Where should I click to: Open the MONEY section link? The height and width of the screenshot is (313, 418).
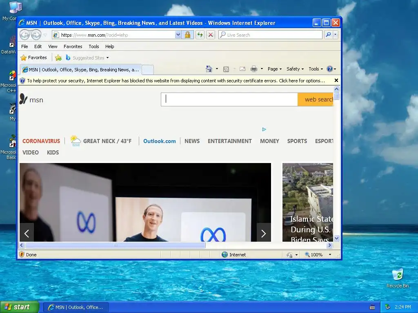[269, 141]
